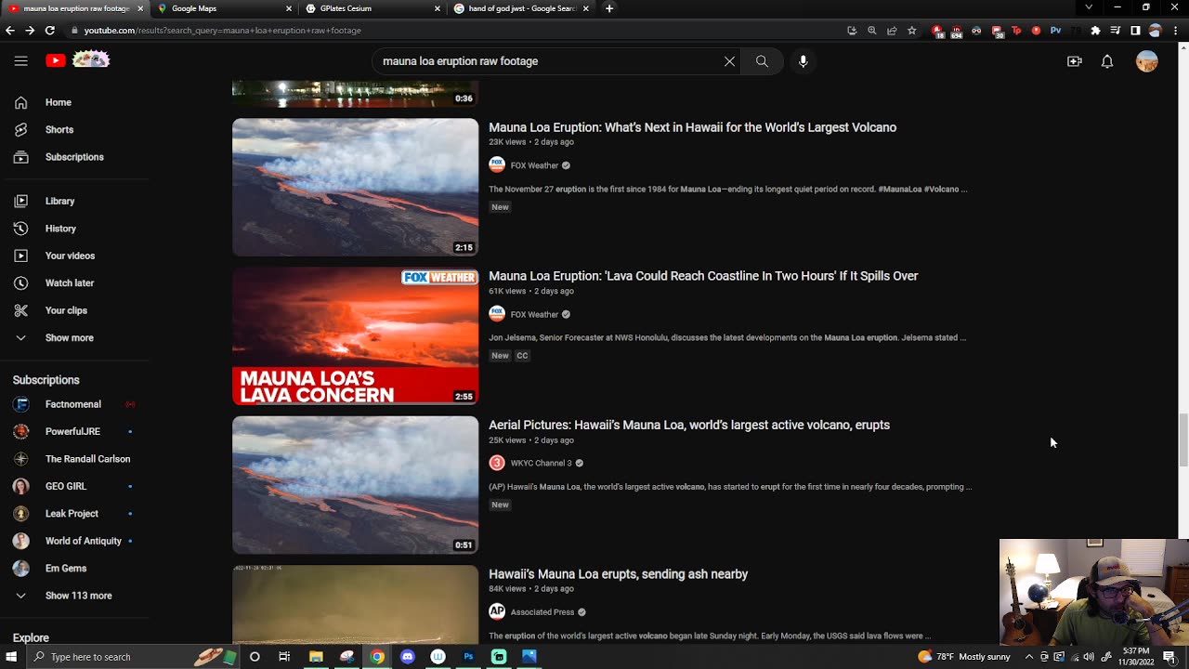Open the tab search dropdown arrow
1189x669 pixels.
pyautogui.click(x=1089, y=7)
